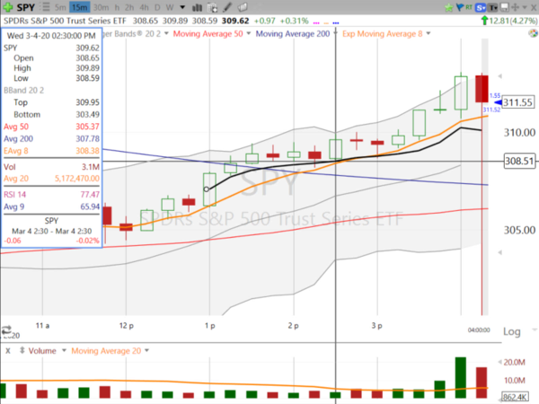Switch to the Weekly (W) timeframe

tap(170, 7)
